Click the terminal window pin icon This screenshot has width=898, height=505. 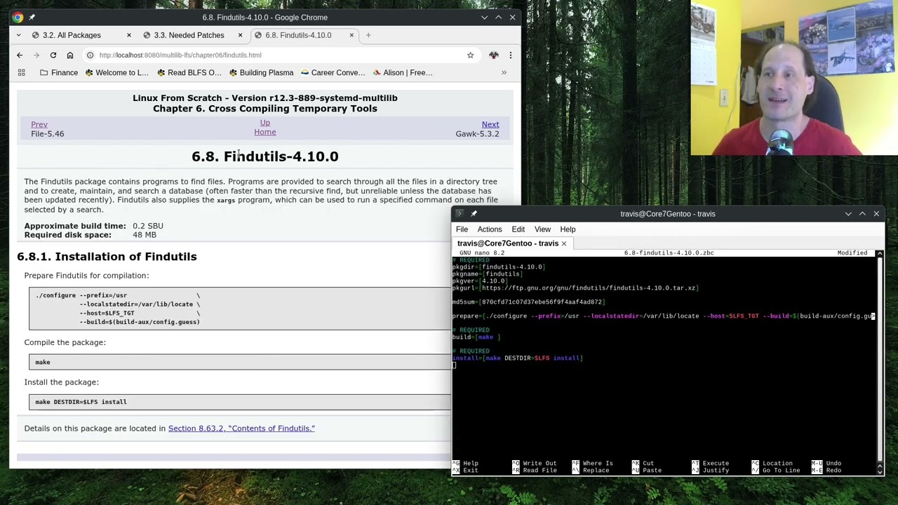pos(474,213)
